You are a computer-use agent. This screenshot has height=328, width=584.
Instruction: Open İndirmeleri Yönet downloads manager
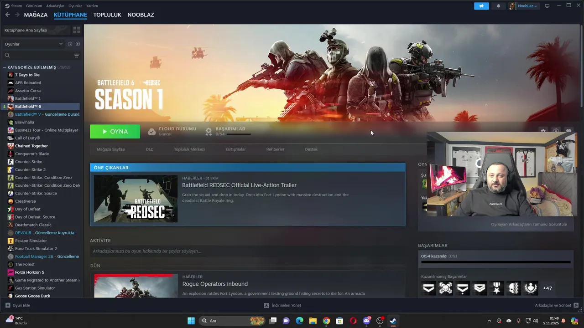(282, 305)
